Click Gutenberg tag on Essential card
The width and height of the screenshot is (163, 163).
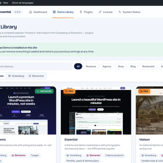(x=74, y=155)
